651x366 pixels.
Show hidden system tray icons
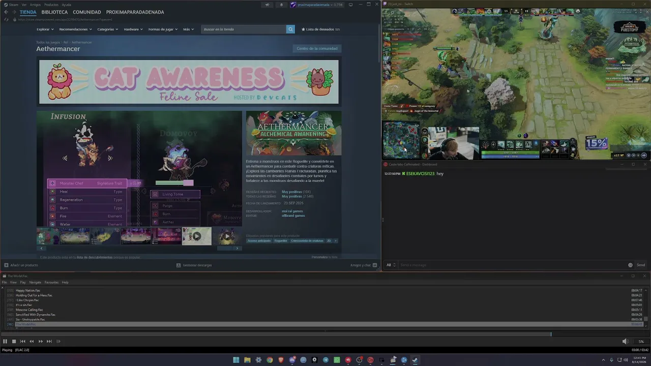(x=605, y=360)
